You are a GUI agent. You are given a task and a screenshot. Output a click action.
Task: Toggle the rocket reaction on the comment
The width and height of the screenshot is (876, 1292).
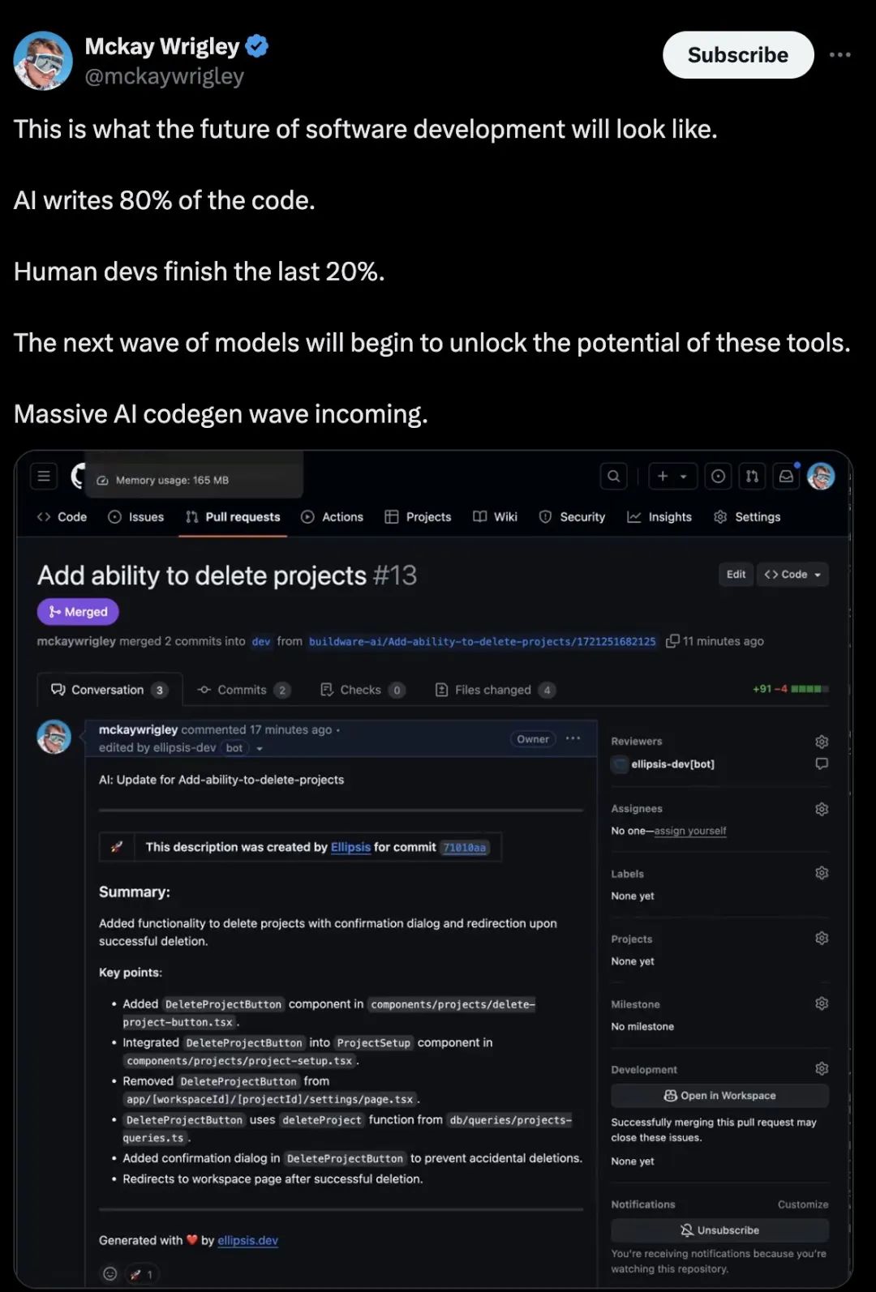[x=141, y=1273]
